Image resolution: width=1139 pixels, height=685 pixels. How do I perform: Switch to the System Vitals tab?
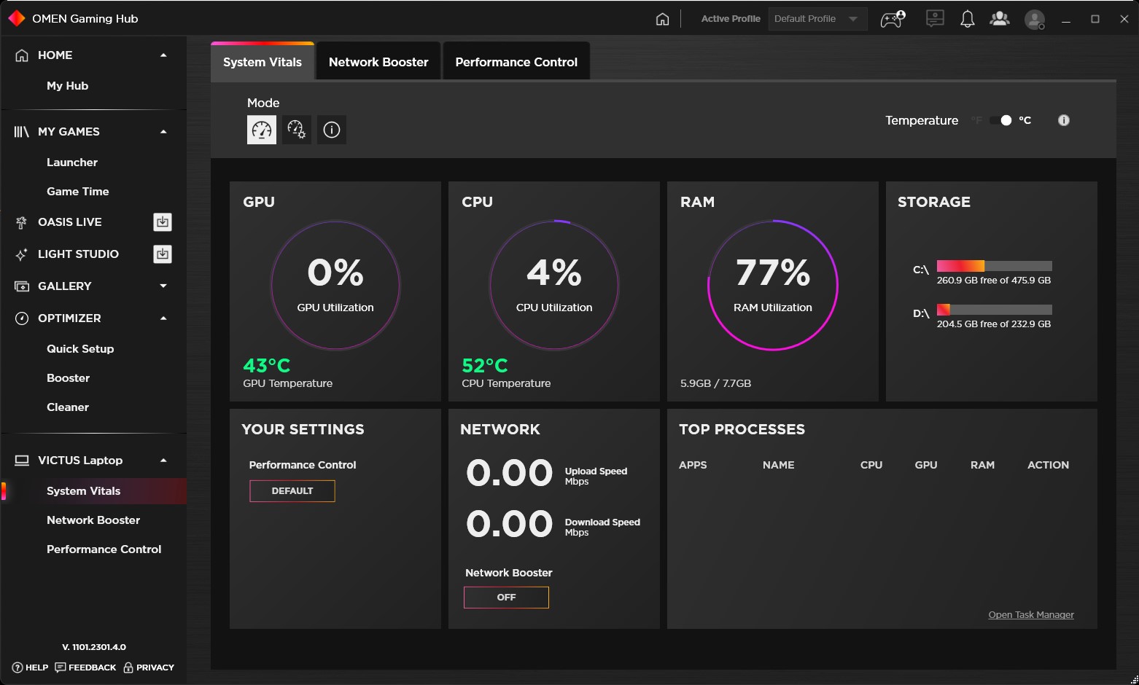(263, 62)
